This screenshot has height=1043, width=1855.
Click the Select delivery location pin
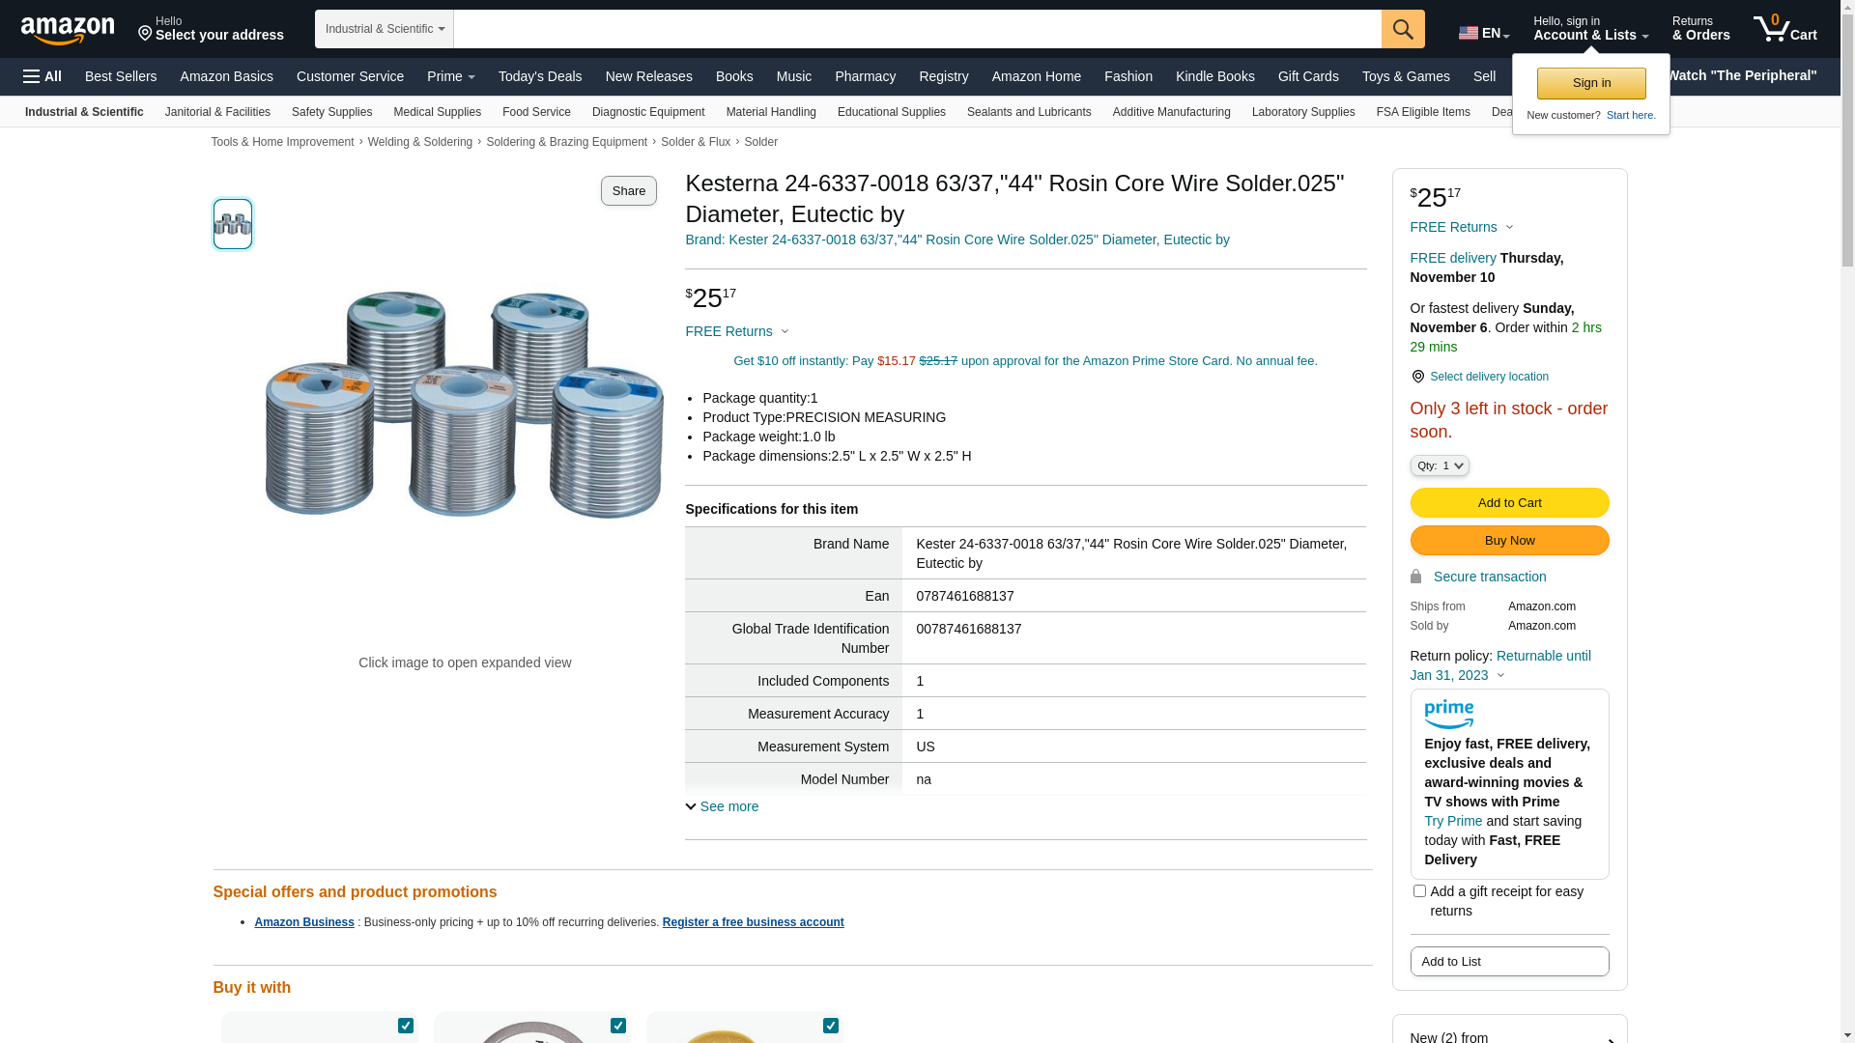(x=1417, y=377)
